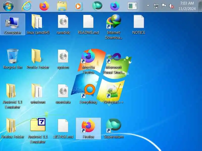
Task: Click the Show desktop strip
Action: coord(200,6)
